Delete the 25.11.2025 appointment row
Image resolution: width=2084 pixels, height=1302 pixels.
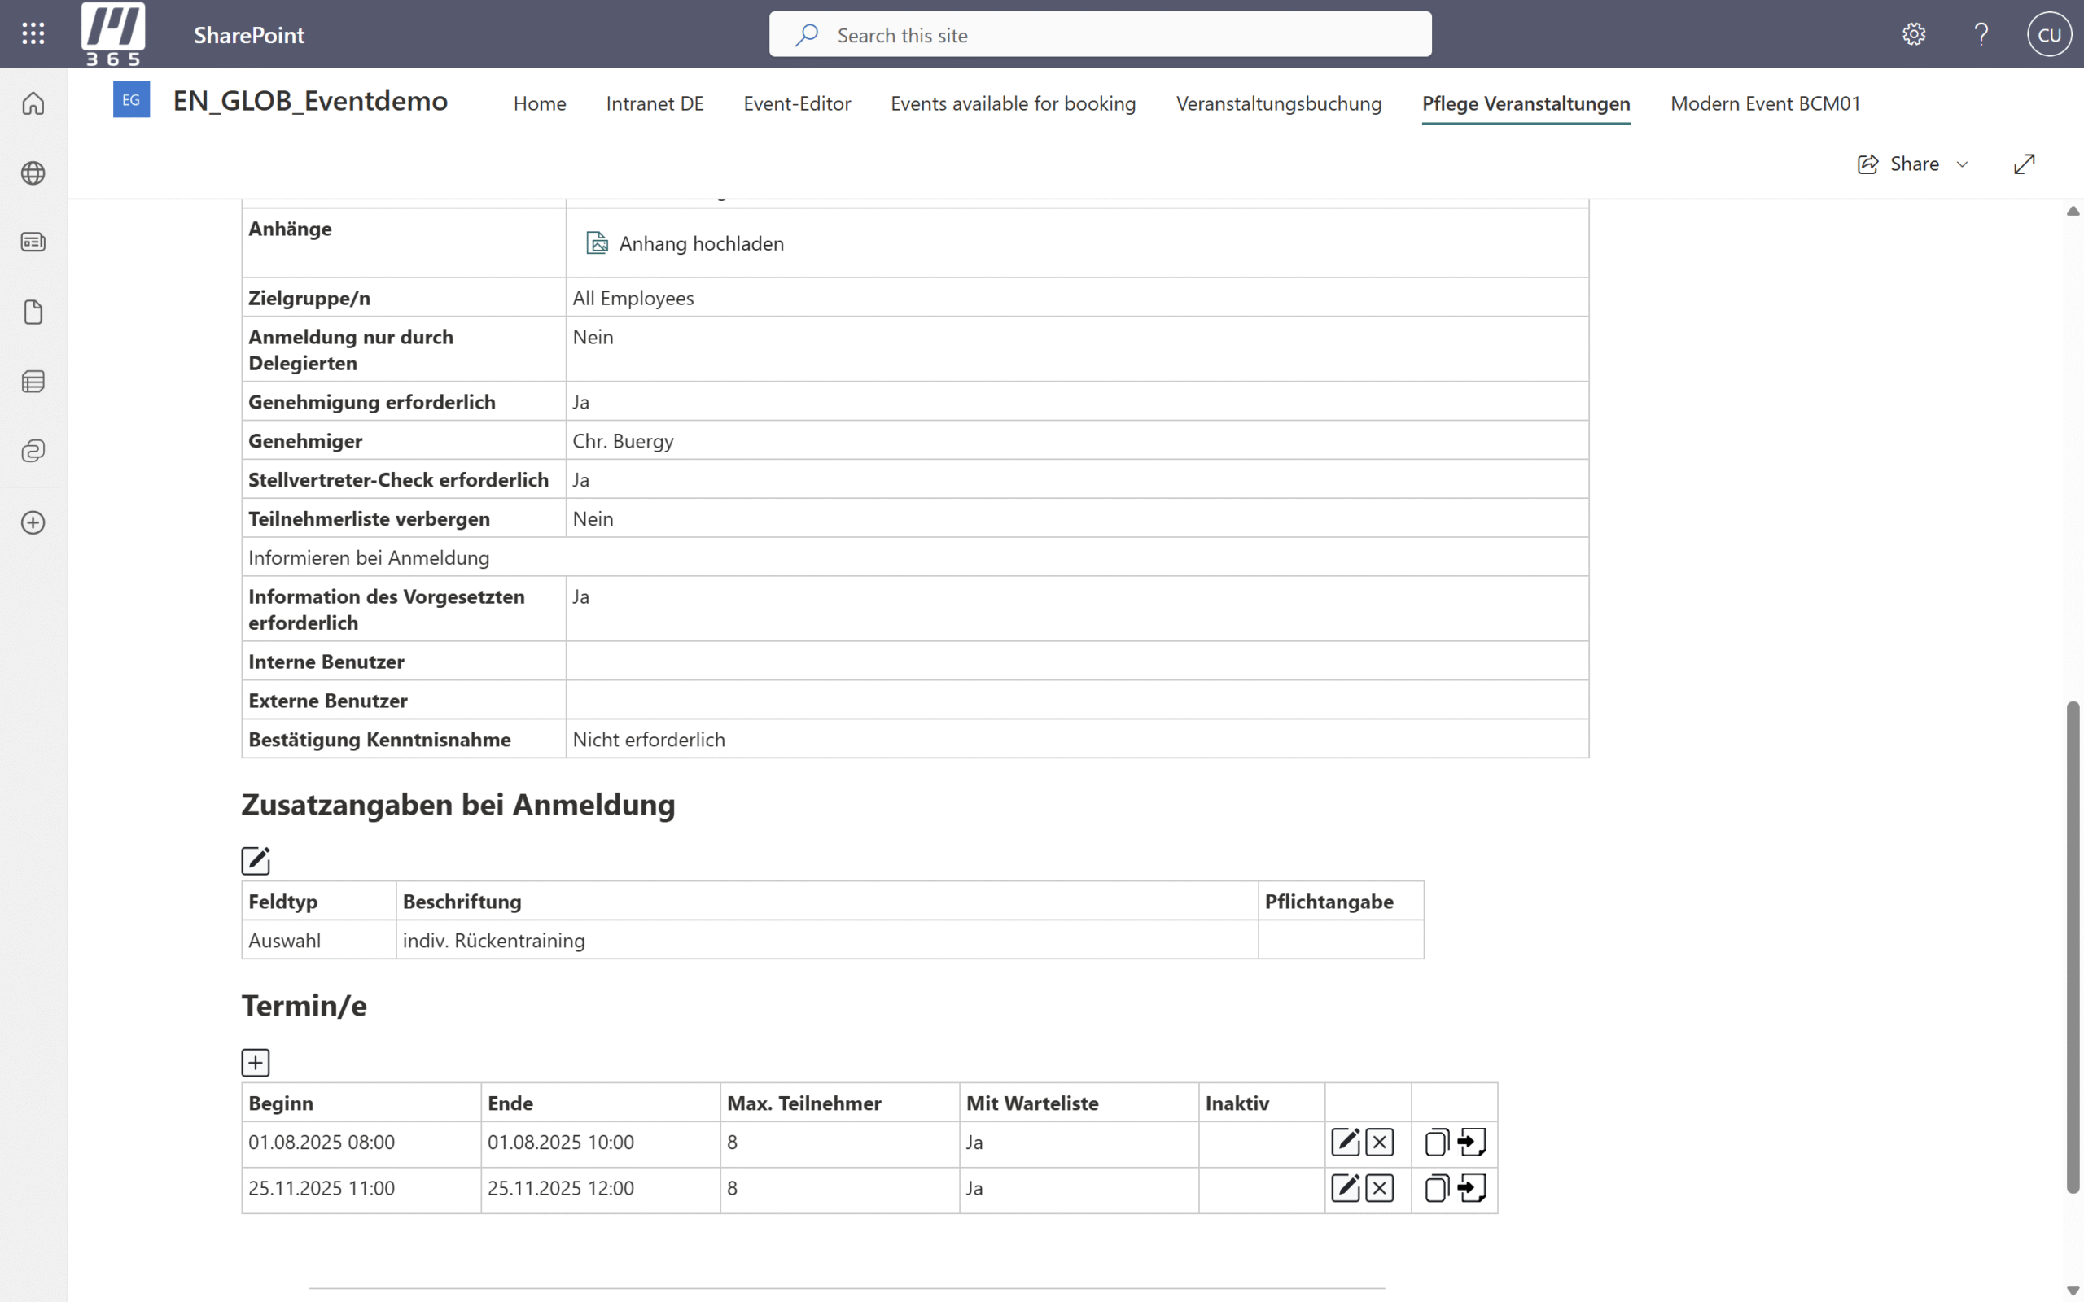[1380, 1188]
